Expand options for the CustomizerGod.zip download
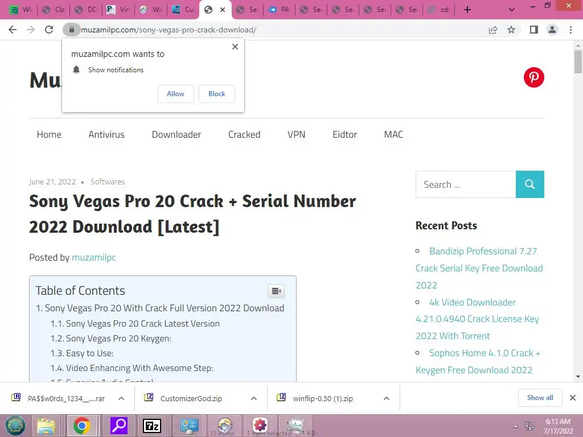Image resolution: width=583 pixels, height=437 pixels. pos(253,398)
